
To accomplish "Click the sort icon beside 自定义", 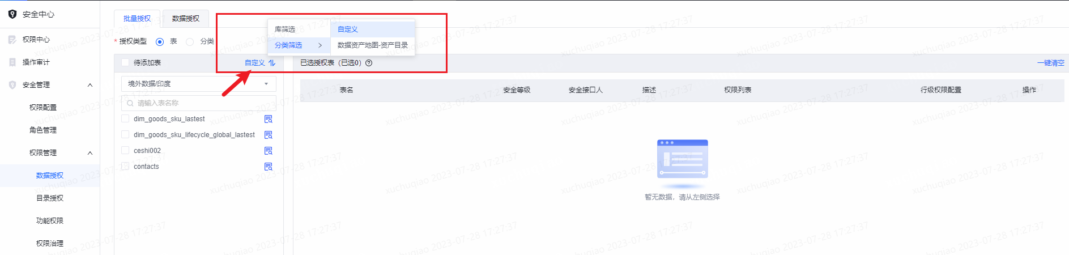I will 272,63.
